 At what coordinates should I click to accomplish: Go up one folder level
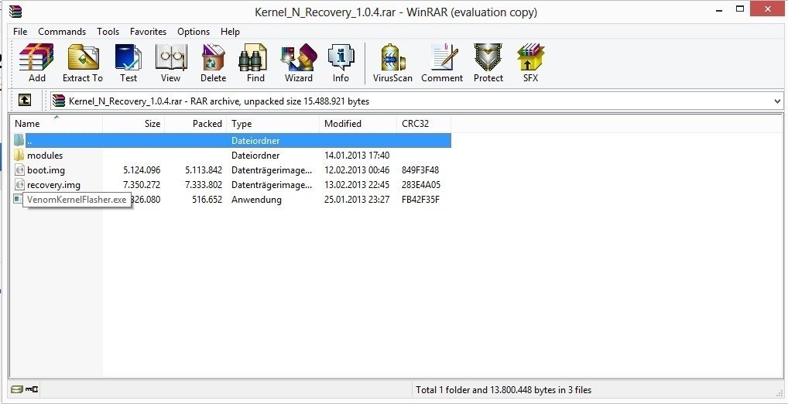tap(25, 101)
